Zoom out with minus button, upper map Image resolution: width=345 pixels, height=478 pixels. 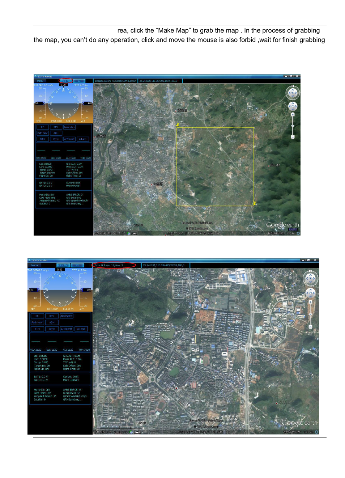(293, 137)
